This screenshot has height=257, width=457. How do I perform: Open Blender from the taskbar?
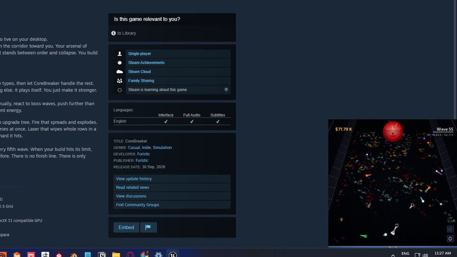[x=73, y=255]
